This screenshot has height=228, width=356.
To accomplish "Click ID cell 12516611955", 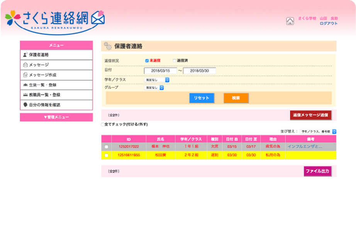I will [129, 155].
